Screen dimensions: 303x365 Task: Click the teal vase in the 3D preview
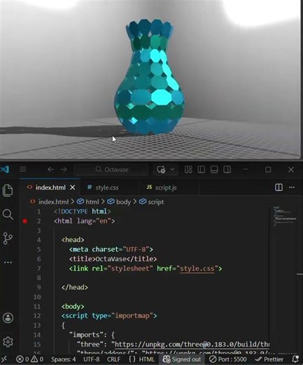click(x=150, y=77)
